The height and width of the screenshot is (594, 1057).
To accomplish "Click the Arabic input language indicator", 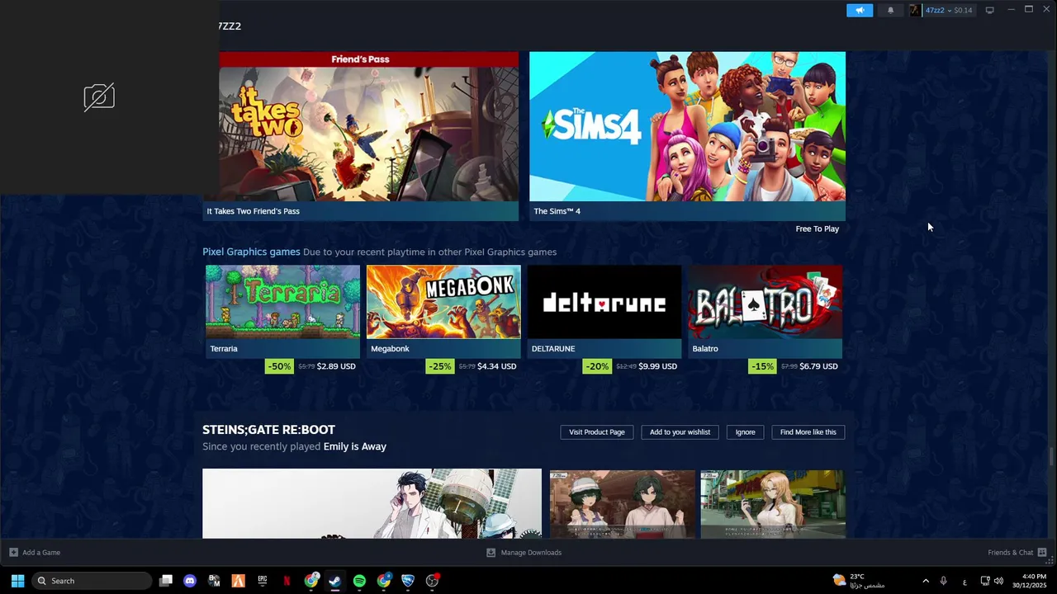I will [965, 581].
